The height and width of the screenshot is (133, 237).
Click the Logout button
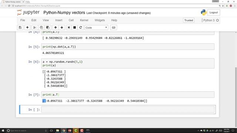(214, 13)
